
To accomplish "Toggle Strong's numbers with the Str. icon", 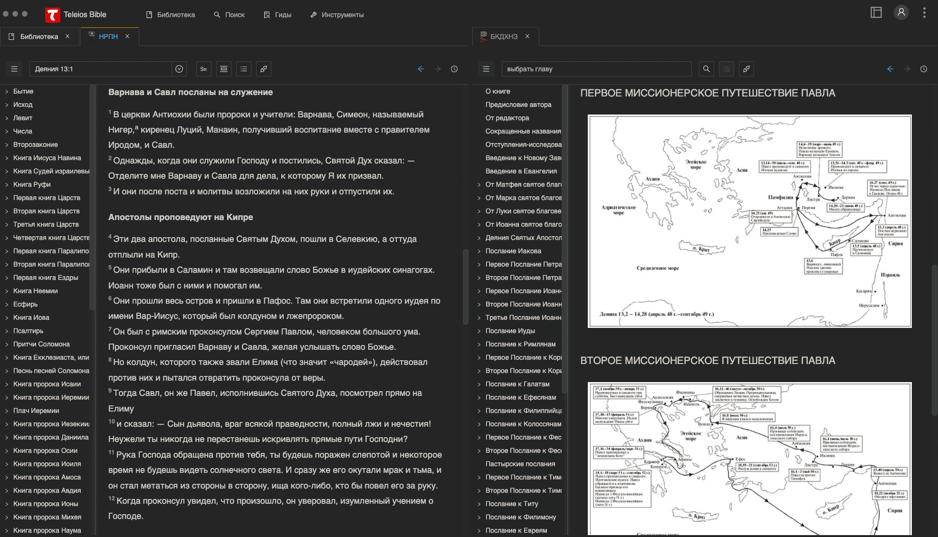I will 203,69.
